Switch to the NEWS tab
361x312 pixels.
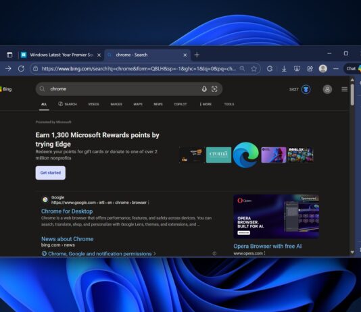click(158, 105)
